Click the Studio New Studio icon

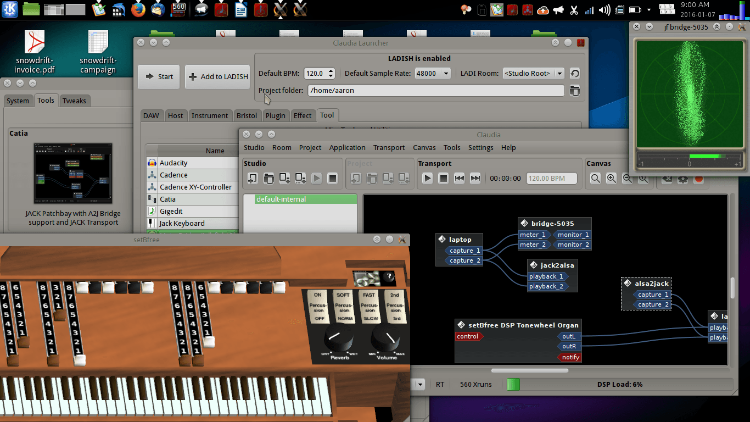coord(253,178)
